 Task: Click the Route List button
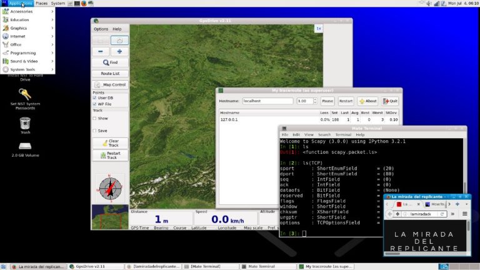tap(110, 74)
